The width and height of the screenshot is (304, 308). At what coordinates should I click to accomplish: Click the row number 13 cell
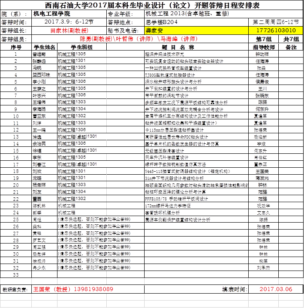coord(16,137)
